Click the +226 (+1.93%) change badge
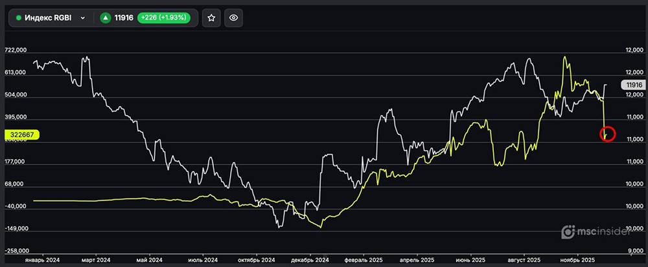Image resolution: width=648 pixels, height=267 pixels. pos(163,18)
